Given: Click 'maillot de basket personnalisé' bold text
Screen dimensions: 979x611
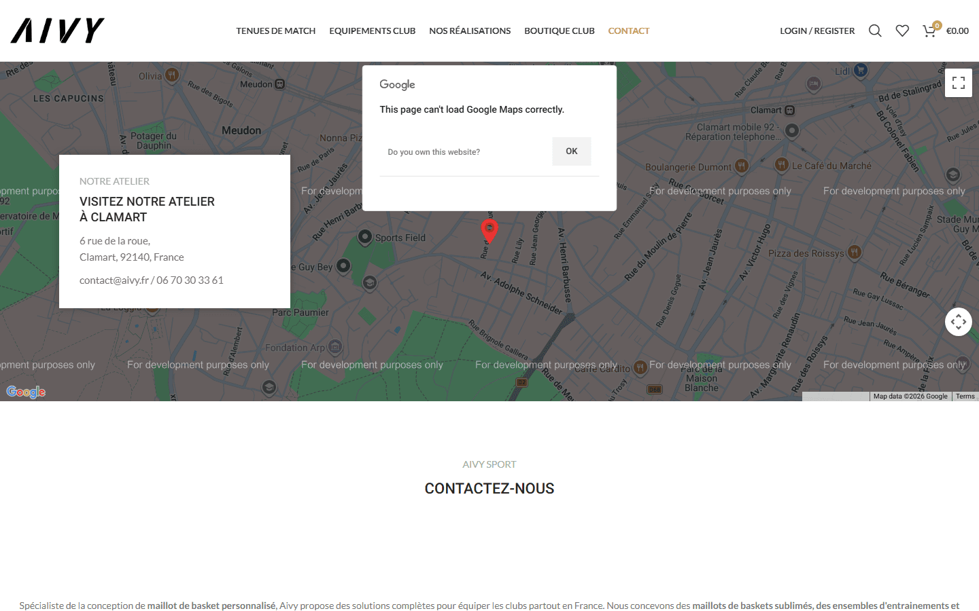Looking at the screenshot, I should coord(211,606).
